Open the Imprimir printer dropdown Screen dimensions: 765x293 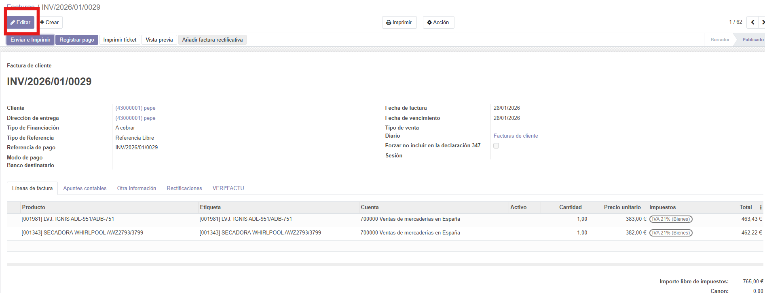tap(399, 23)
